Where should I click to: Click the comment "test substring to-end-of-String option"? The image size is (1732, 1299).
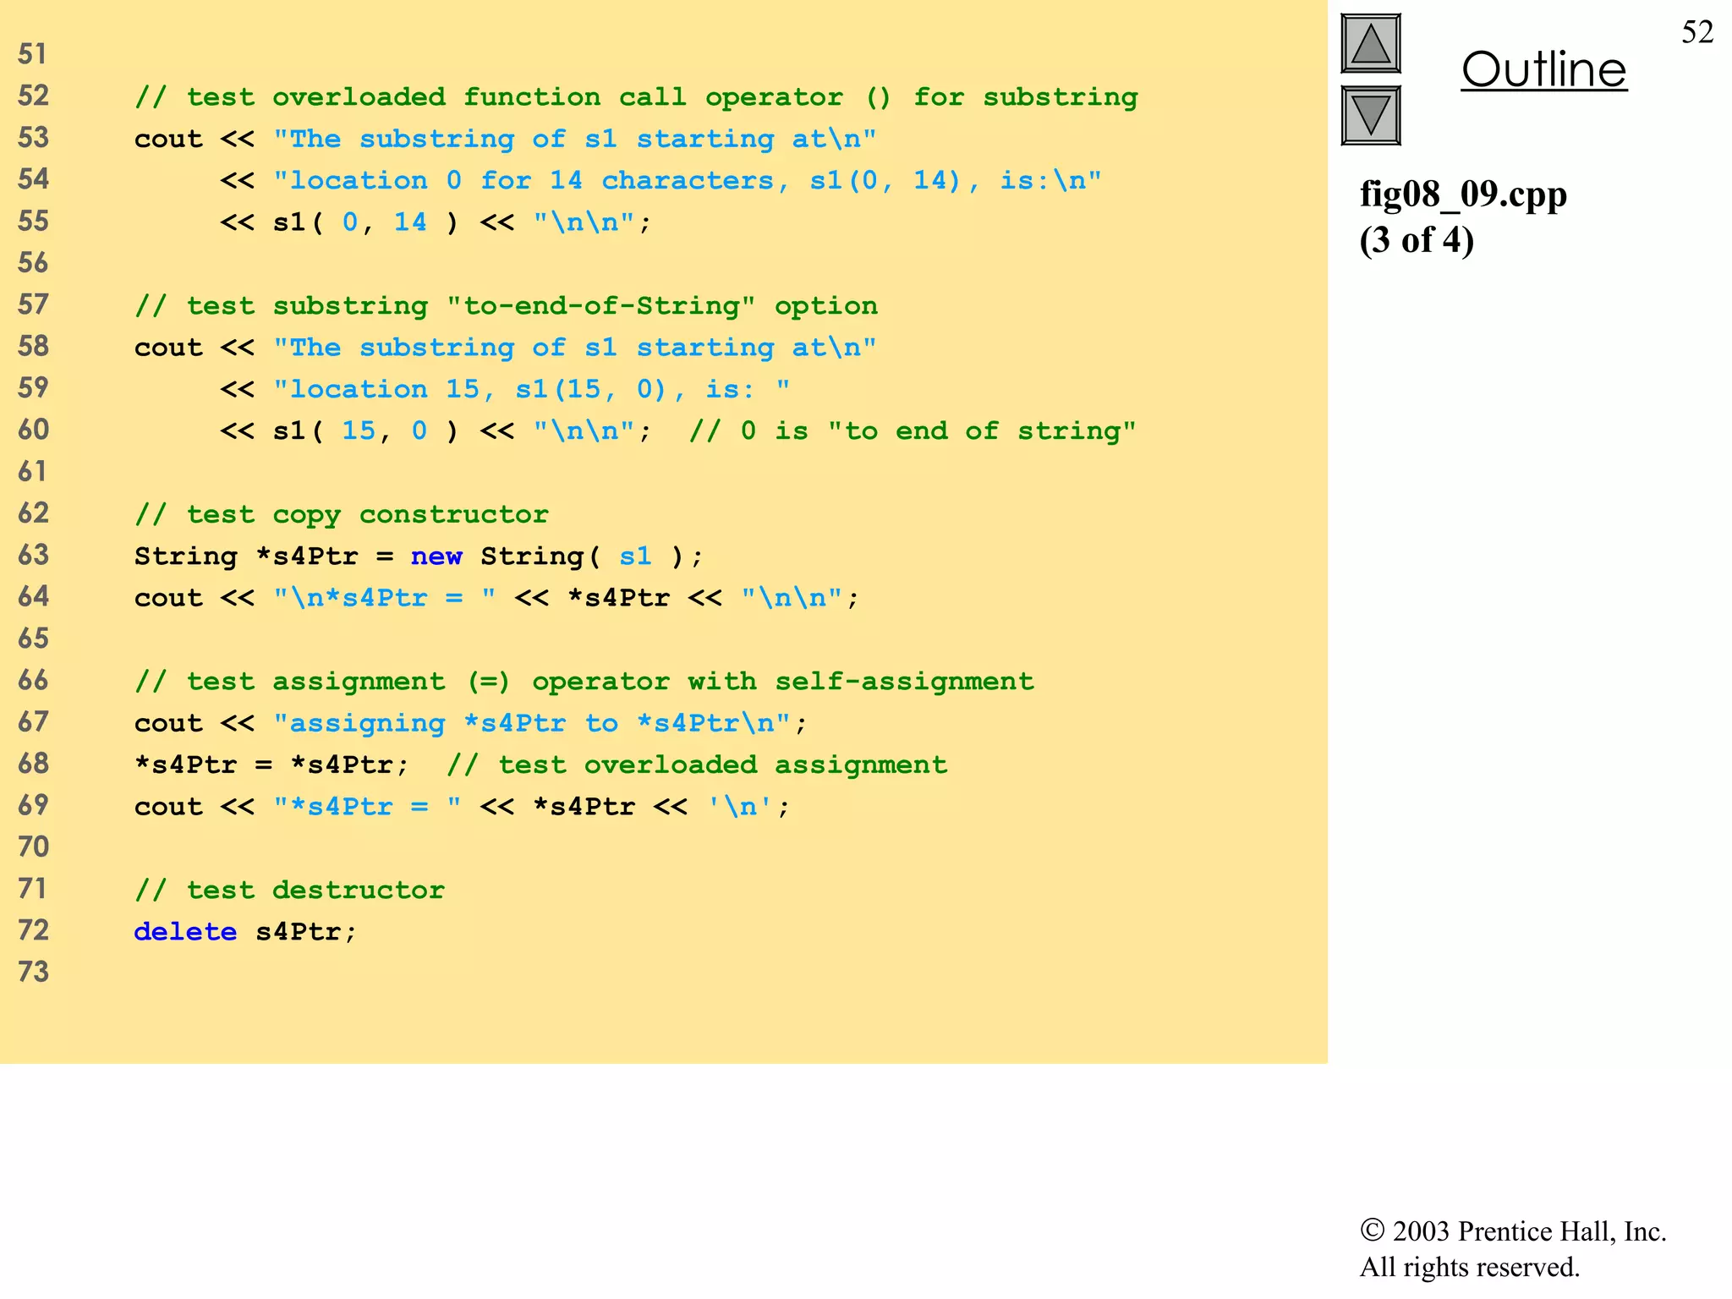point(506,305)
